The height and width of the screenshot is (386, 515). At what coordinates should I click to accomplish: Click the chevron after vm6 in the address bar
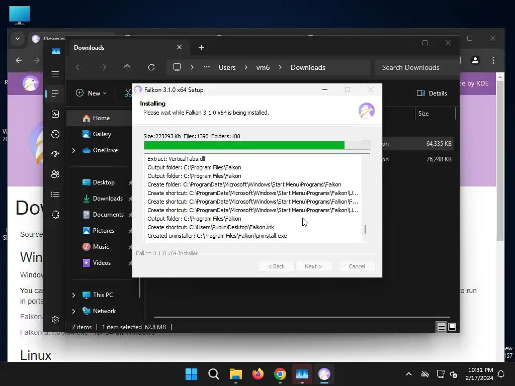pyautogui.click(x=280, y=67)
